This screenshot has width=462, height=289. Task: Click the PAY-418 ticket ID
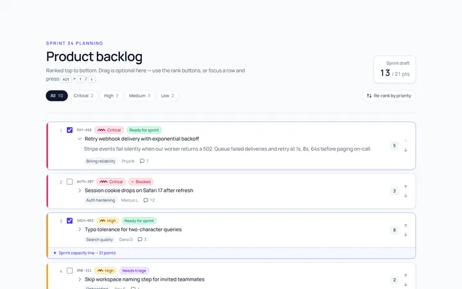pos(84,130)
